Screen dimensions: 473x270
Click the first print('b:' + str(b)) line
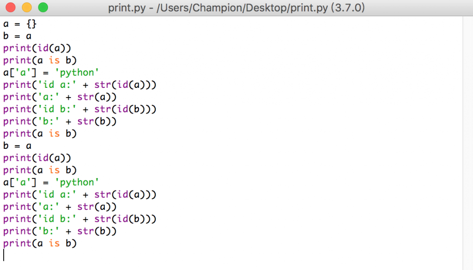(x=60, y=122)
